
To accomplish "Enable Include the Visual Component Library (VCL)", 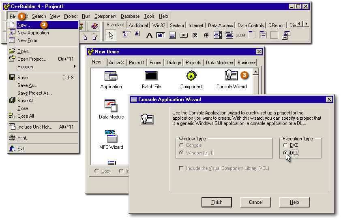I will (x=224, y=168).
